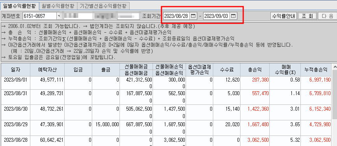Click return rate value 5.32
337x146 pixels.
[x=295, y=140]
